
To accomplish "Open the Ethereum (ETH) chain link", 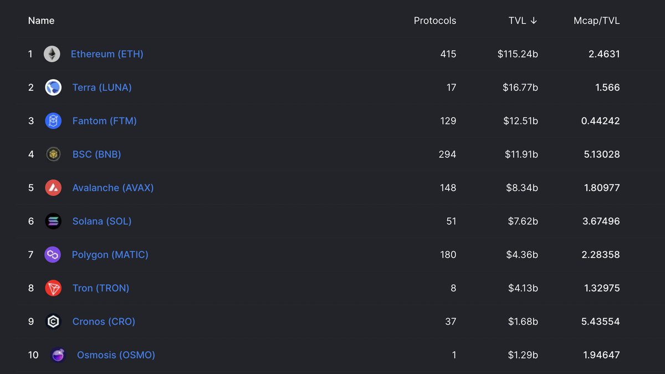I will click(107, 54).
